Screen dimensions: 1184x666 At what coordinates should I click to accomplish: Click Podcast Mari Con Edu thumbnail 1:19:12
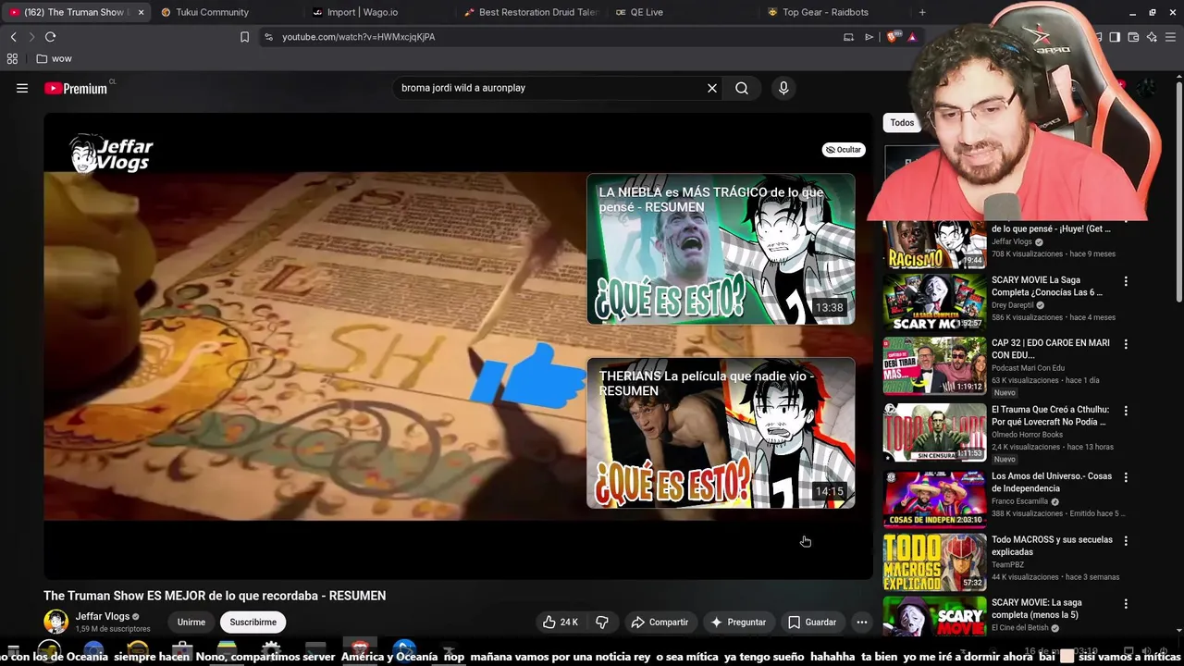[x=934, y=365]
